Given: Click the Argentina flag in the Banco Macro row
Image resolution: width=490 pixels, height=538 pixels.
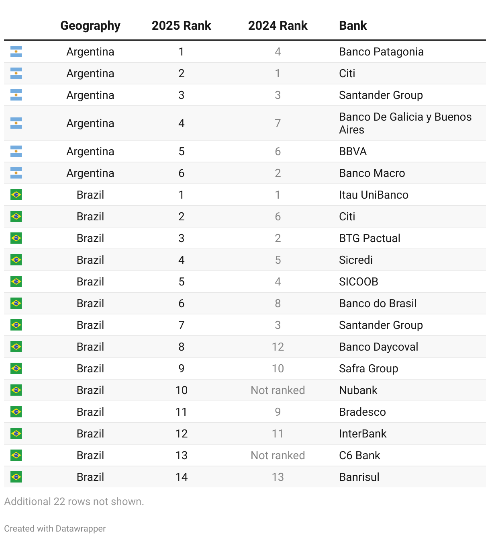Looking at the screenshot, I should pos(16,173).
